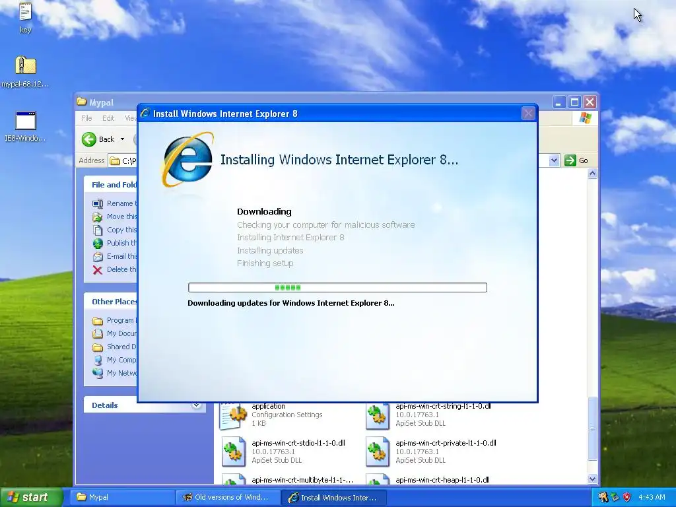Click the IE8 download progress bar
The width and height of the screenshot is (676, 507).
337,288
